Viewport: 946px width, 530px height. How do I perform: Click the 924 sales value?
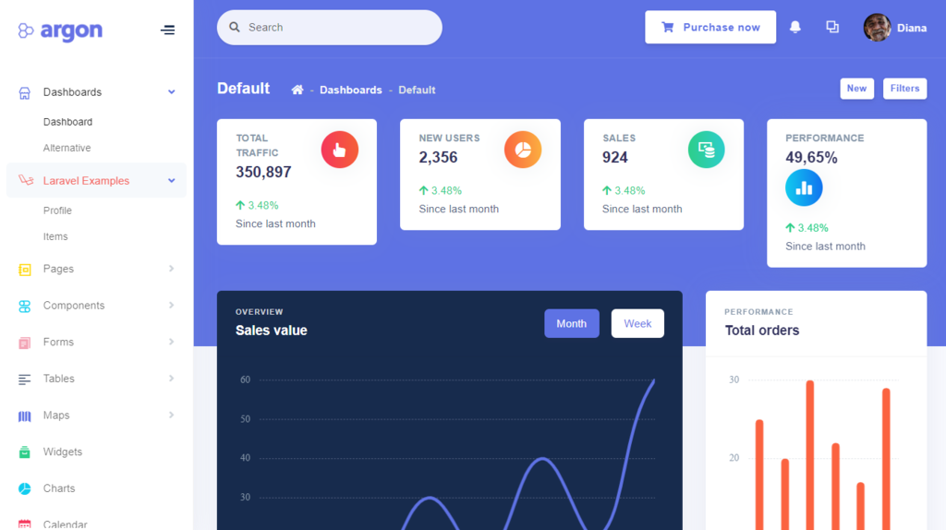(x=614, y=157)
